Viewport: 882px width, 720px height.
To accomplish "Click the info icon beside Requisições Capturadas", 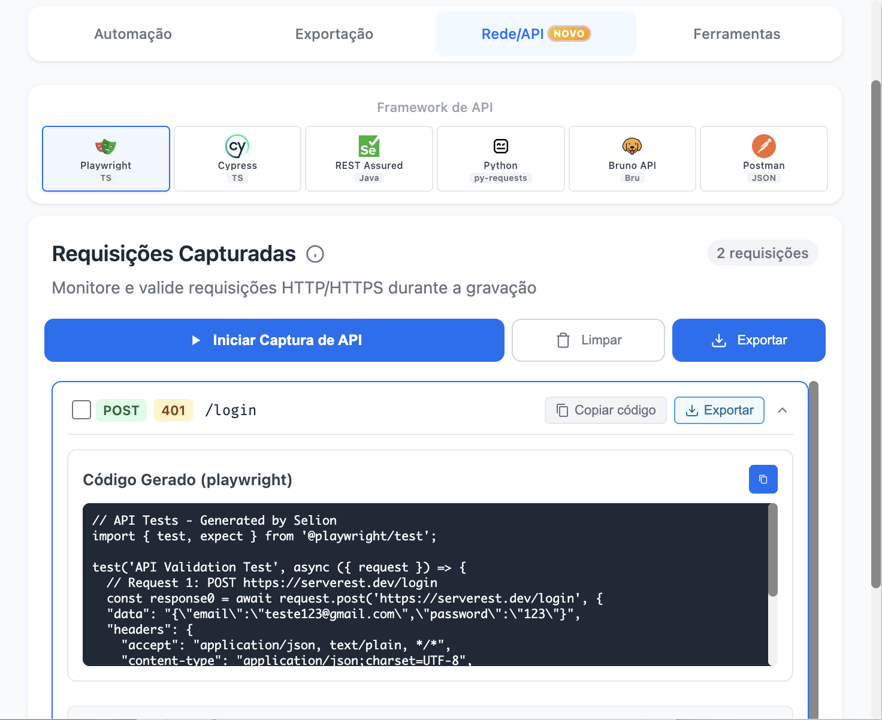I will click(x=316, y=254).
